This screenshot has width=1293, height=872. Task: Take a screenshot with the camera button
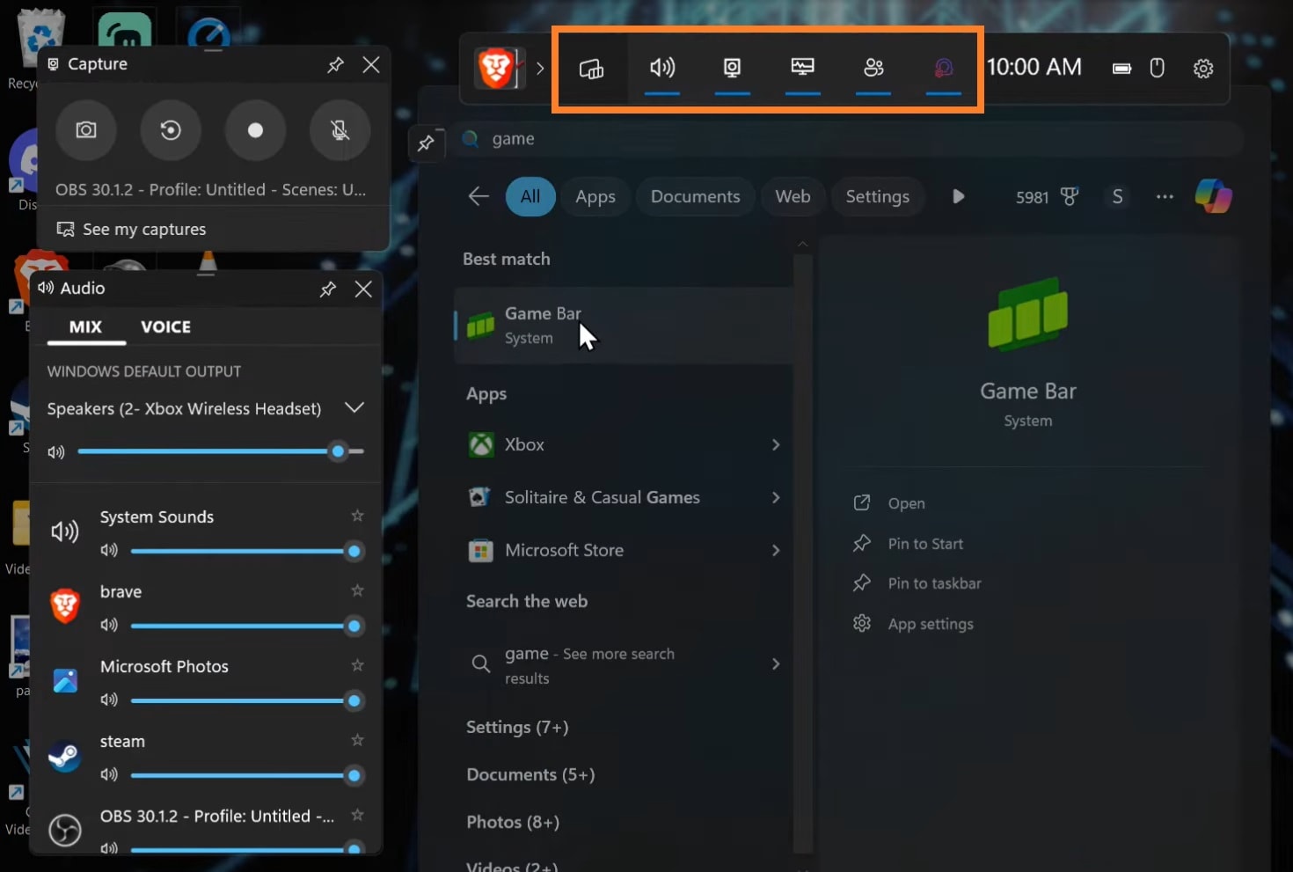(x=86, y=130)
